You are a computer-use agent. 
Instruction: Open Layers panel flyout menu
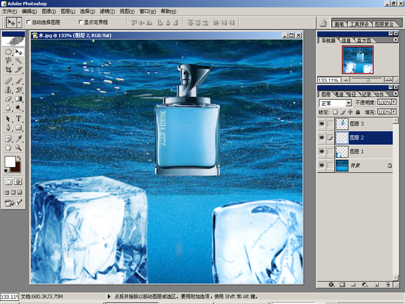[395, 94]
